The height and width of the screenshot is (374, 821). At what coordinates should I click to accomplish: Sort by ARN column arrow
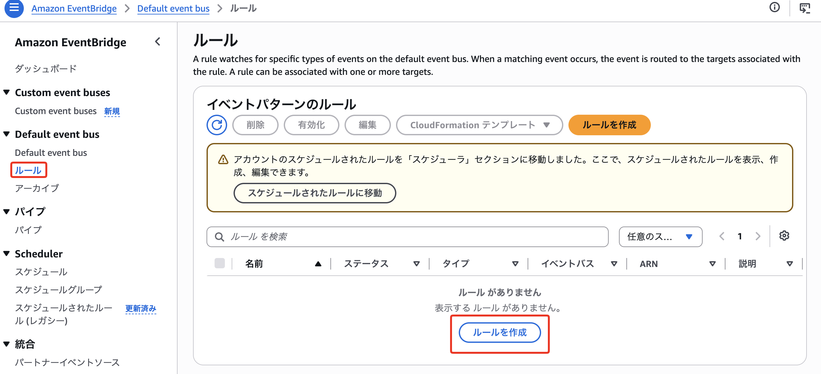713,264
